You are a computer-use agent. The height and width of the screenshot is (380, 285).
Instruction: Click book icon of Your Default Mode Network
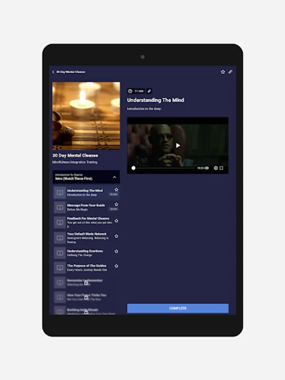pos(60,238)
